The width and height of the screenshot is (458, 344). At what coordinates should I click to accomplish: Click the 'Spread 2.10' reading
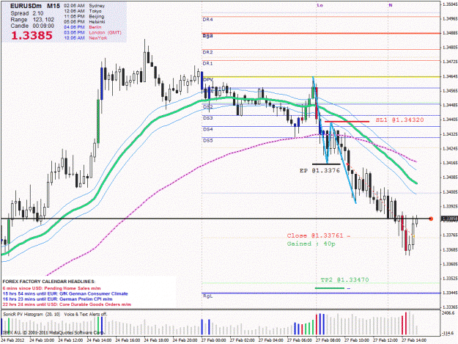coord(27,13)
